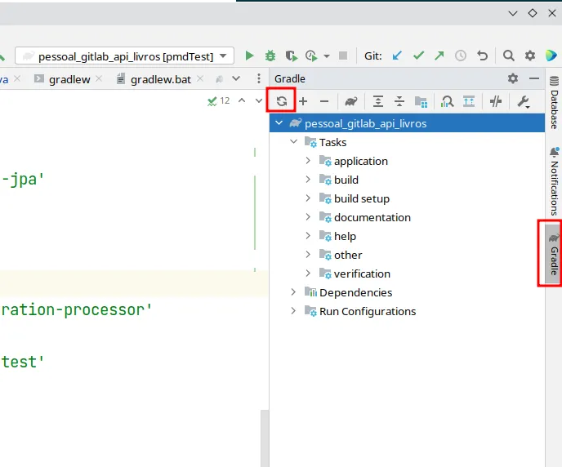
Task: Select the Tasks tree label
Action: 333,143
